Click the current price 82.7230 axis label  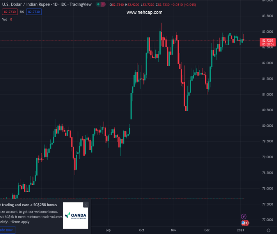point(268,41)
